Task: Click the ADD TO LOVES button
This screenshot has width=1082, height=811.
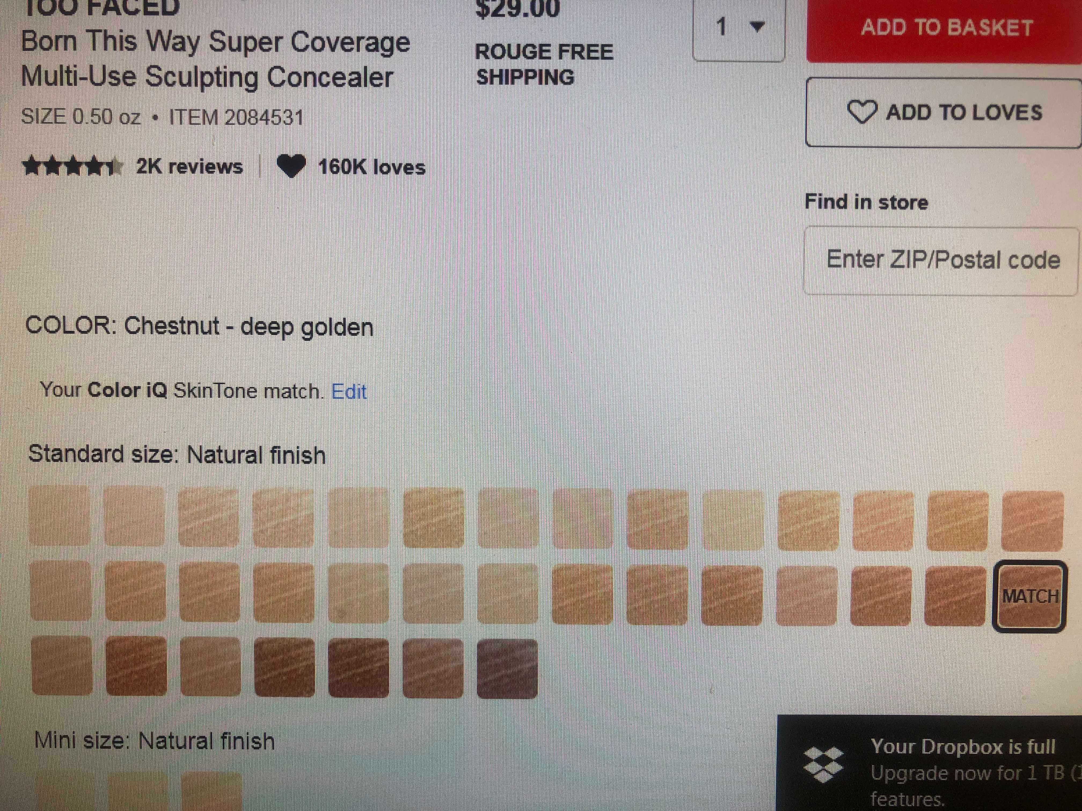Action: click(x=944, y=112)
